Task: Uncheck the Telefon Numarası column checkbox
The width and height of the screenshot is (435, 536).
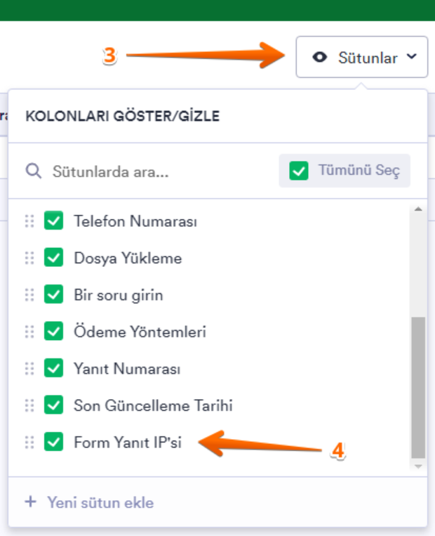Action: click(53, 221)
